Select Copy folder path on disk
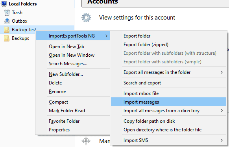 168,121
